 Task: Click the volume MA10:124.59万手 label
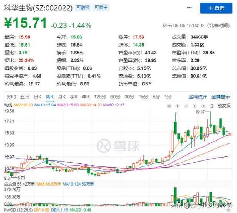point(78,184)
